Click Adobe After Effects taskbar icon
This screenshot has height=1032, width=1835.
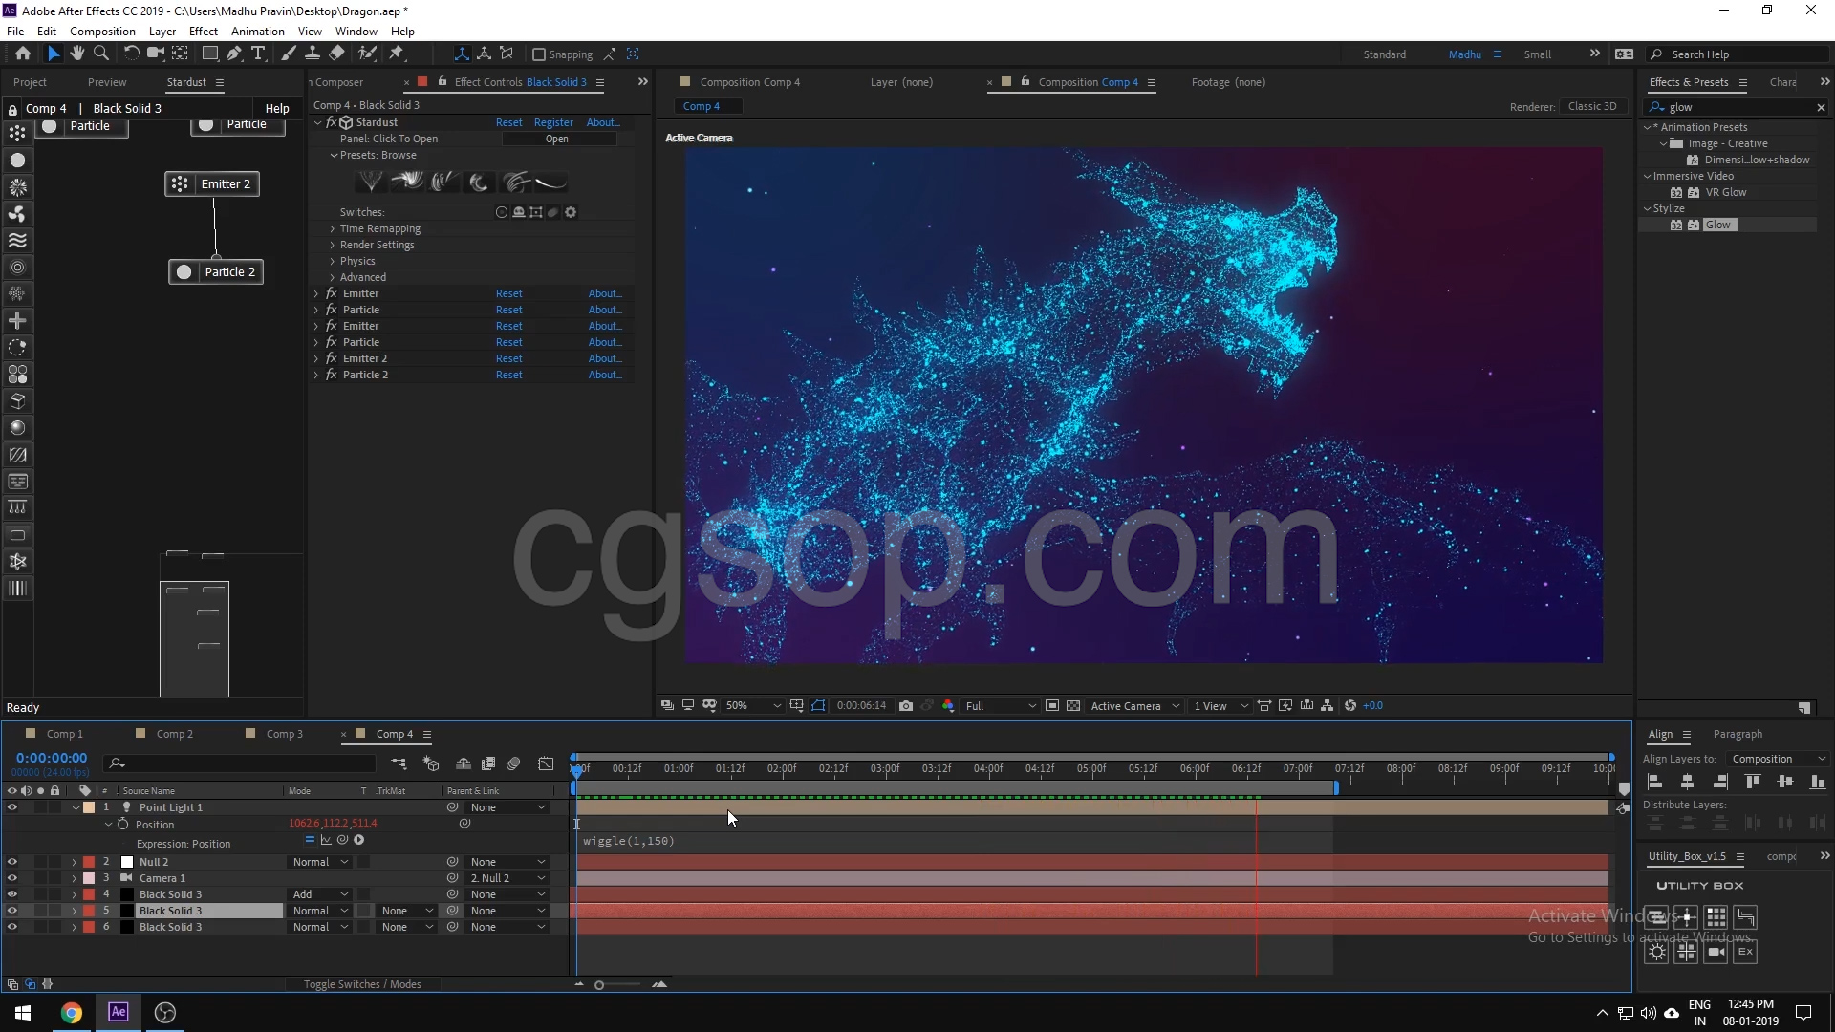tap(119, 1013)
